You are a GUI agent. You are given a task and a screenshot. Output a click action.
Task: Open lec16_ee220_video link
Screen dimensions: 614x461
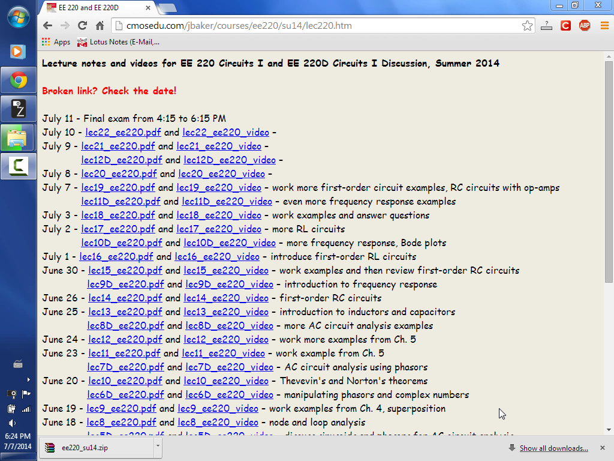217,257
